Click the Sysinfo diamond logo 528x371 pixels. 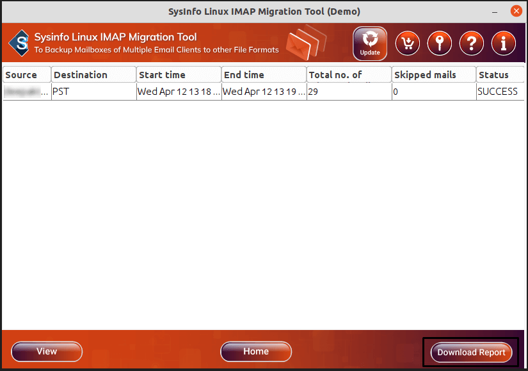click(x=20, y=43)
